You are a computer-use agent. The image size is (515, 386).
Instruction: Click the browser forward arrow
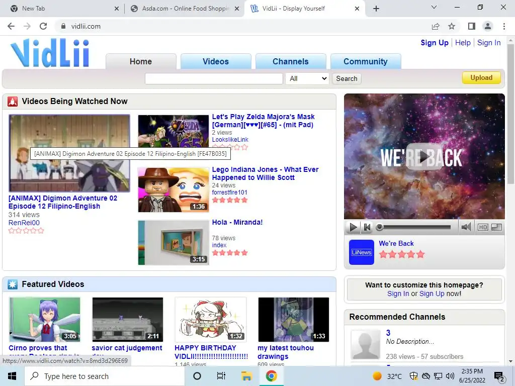[27, 26]
